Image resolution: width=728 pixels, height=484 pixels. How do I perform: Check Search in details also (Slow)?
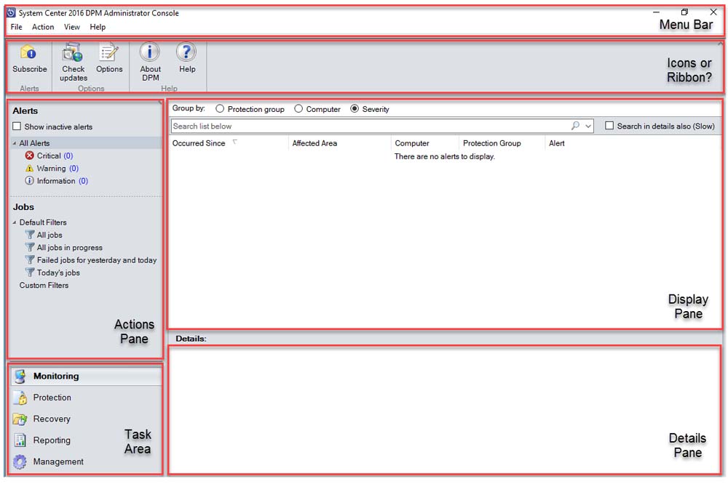[x=609, y=126]
